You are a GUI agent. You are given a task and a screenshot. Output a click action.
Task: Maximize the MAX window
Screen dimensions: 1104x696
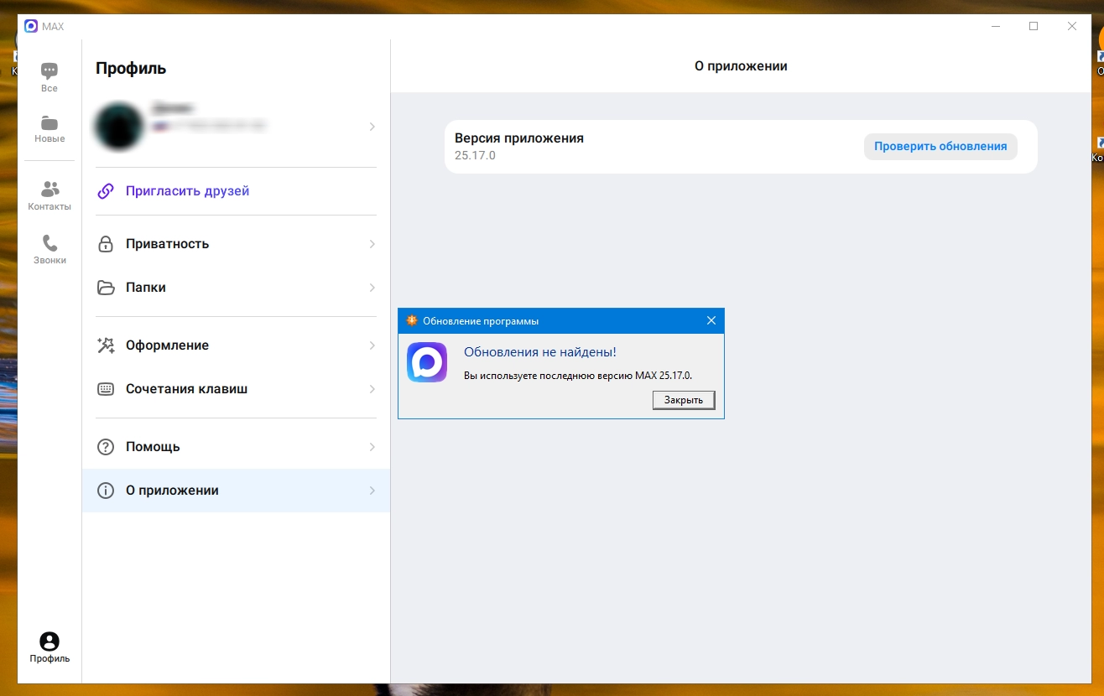coord(1034,26)
